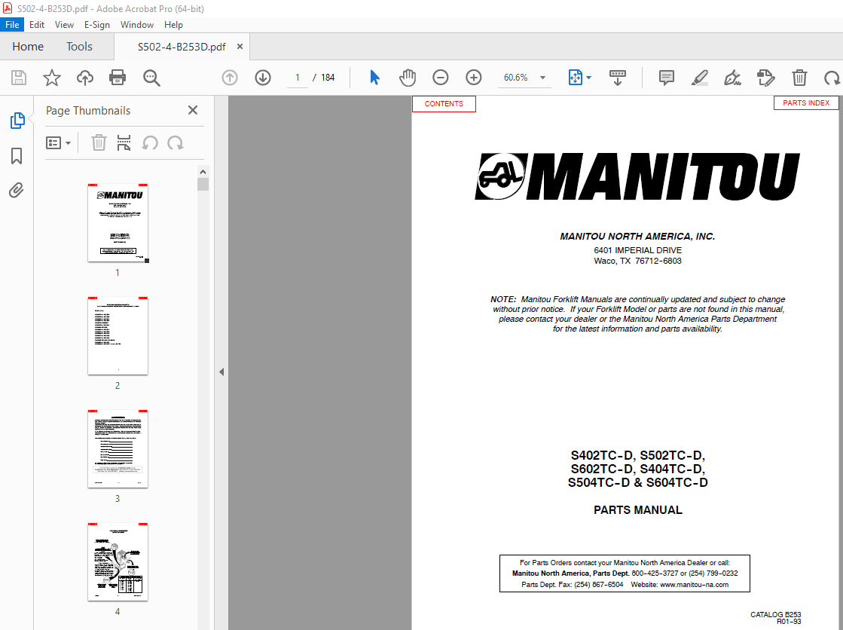The width and height of the screenshot is (843, 630).
Task: Toggle the Bookmarks panel icon
Action: pyautogui.click(x=17, y=156)
